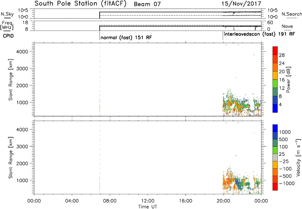This screenshot has height=209, width=302.
Task: Click the velocity scatter echoes after 20:00
Action: (242, 181)
